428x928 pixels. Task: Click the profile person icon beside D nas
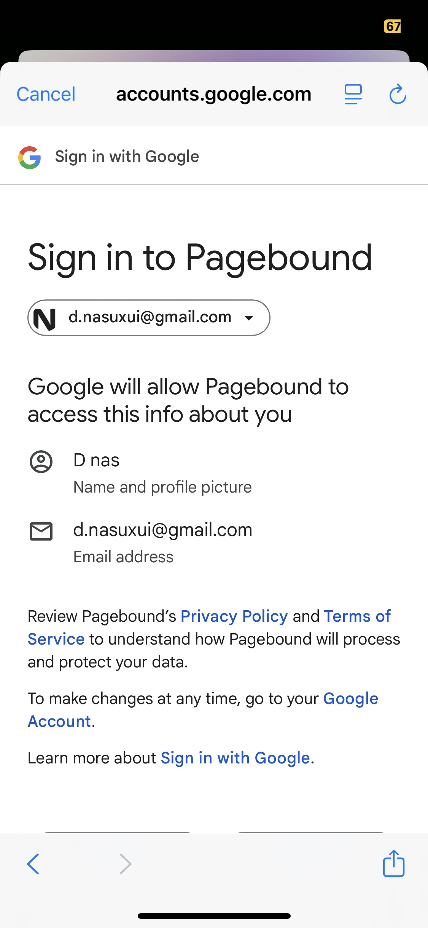click(x=41, y=462)
